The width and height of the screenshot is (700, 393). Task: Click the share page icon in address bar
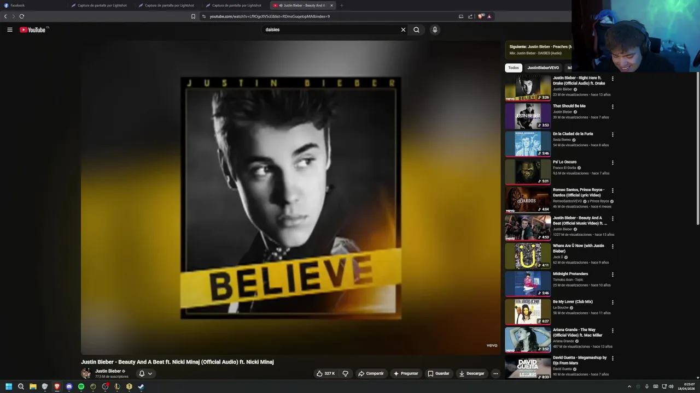pos(470,16)
